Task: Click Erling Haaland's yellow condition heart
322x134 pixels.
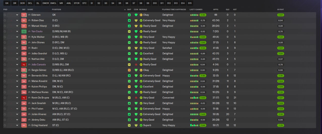Action: click(136, 125)
